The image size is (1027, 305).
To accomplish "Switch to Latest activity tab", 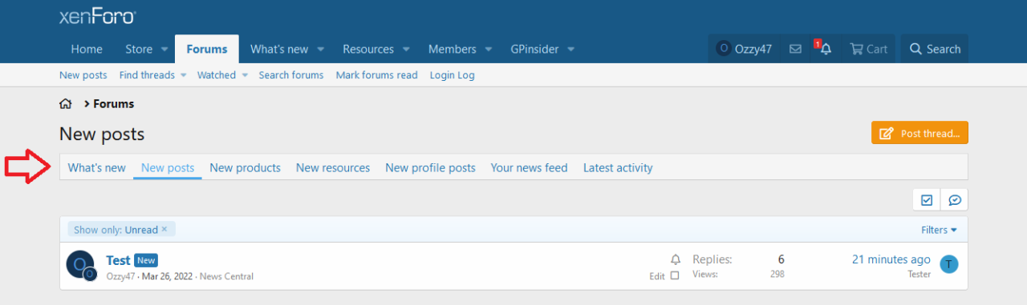I will click(x=618, y=168).
